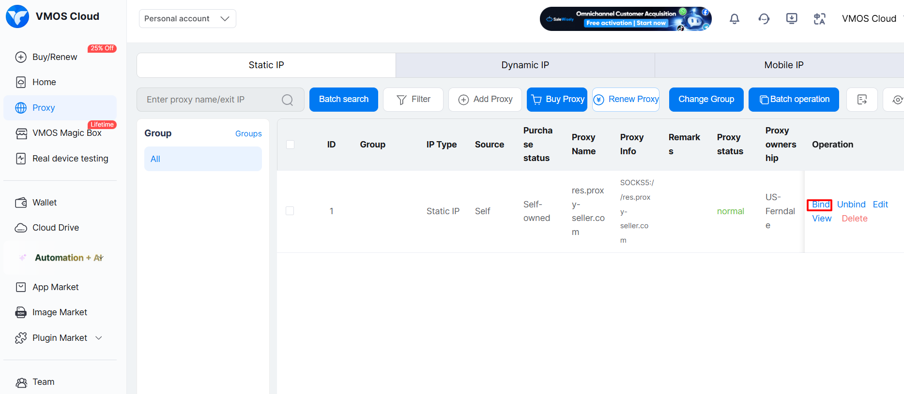The image size is (904, 394).
Task: Focus the proxy name search field
Action: 220,100
